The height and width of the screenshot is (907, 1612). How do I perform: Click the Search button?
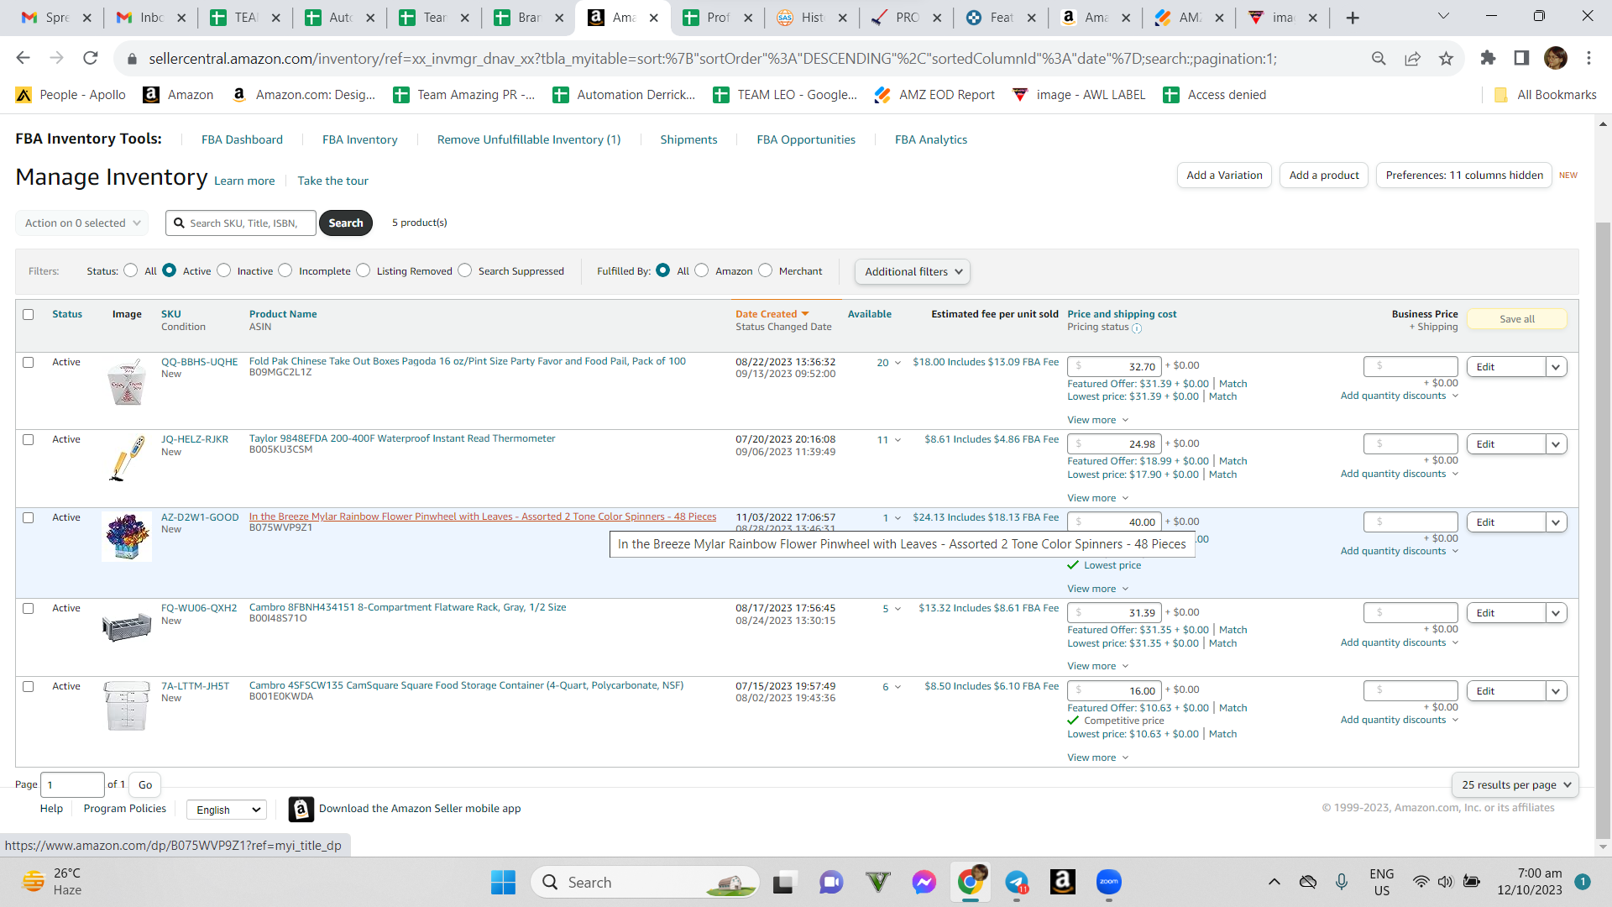346,223
